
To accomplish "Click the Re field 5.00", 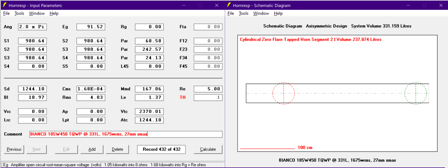I will (x=208, y=89).
